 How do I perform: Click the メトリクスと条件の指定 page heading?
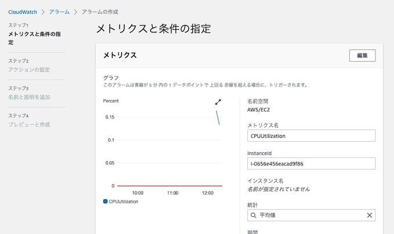click(x=154, y=28)
